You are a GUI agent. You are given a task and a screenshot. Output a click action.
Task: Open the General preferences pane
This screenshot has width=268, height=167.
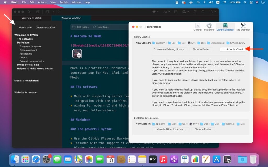click(x=197, y=27)
